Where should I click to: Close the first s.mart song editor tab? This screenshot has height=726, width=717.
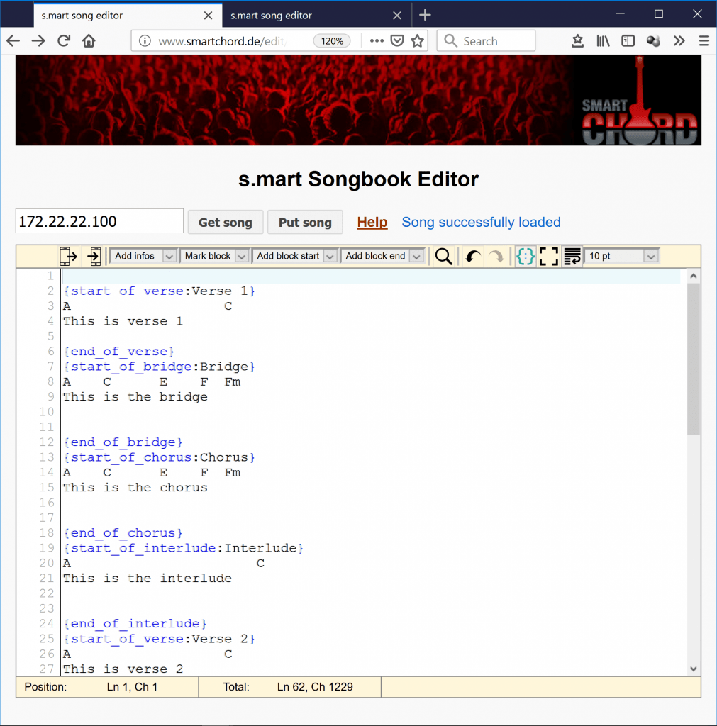(208, 16)
